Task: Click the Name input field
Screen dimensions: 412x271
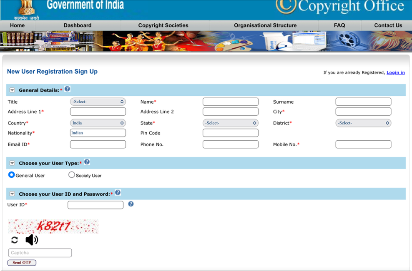Action: (231, 102)
